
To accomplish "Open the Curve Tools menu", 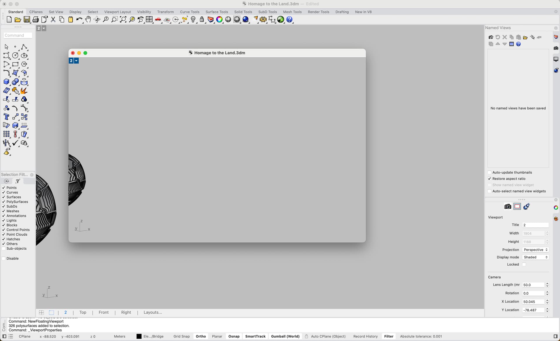I will 190,12.
